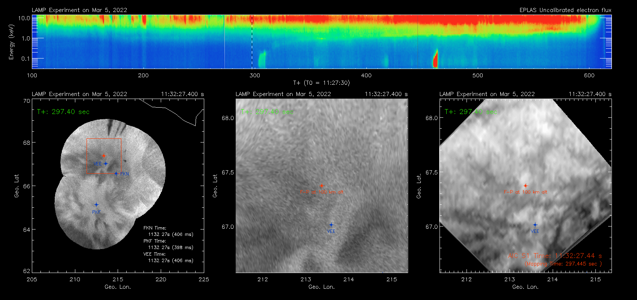This screenshot has width=637, height=300.
Task: Click the red footprint marker in the right camera panel
Action: 525,186
